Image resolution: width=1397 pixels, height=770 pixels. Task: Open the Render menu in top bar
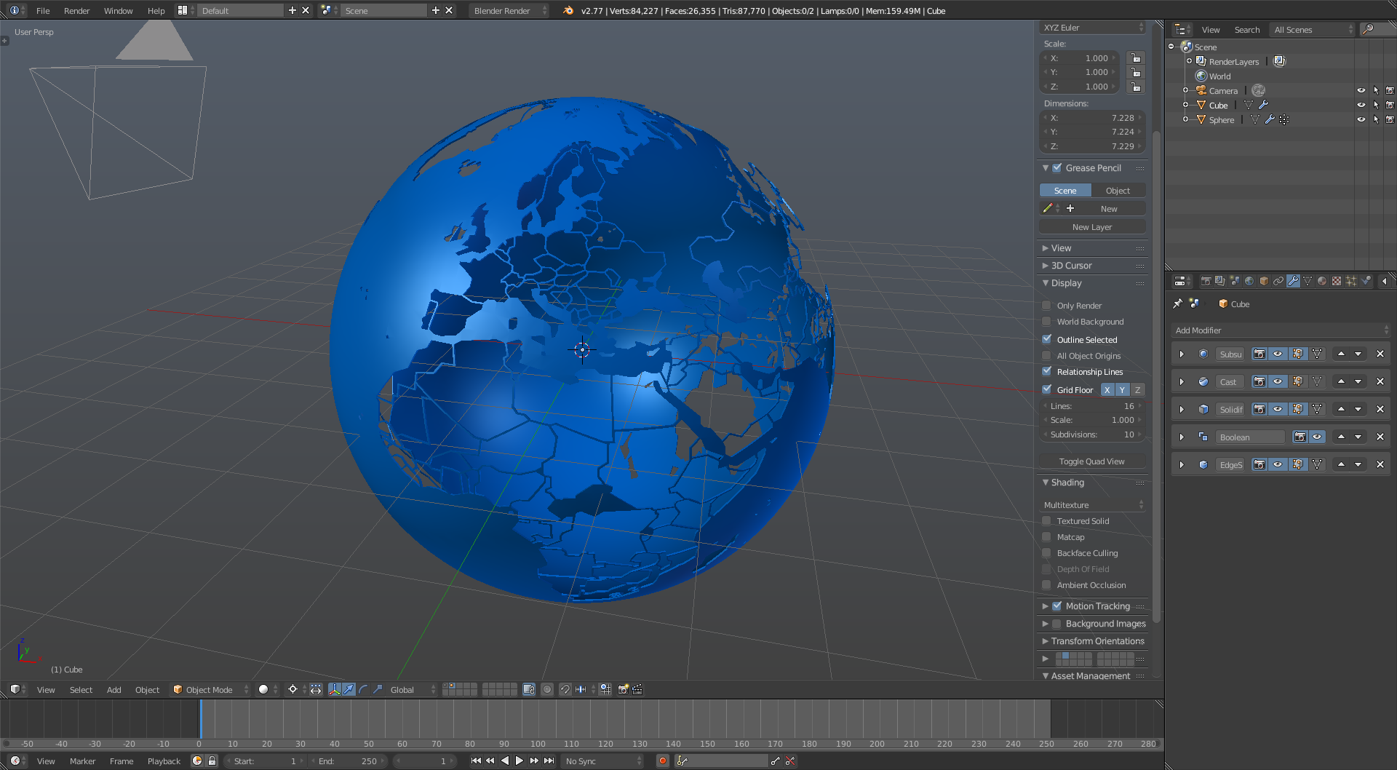(x=76, y=10)
